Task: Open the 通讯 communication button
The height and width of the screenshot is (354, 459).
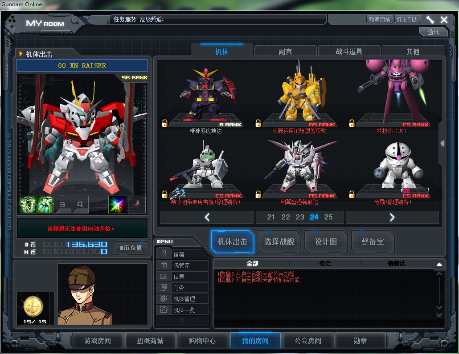Action: coord(433,32)
